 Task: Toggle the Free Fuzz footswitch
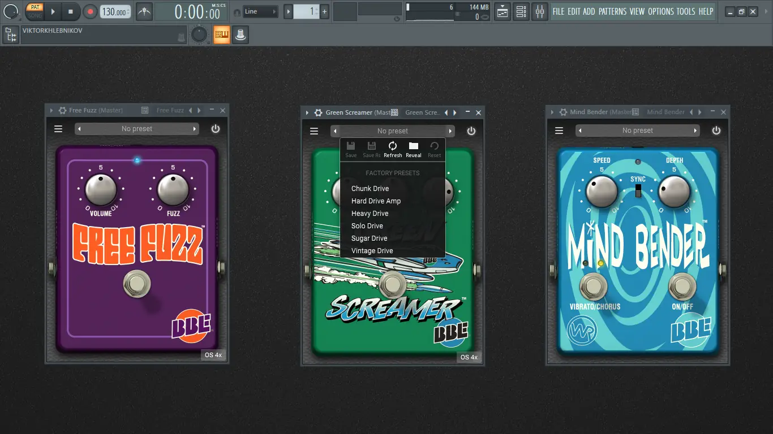click(136, 284)
